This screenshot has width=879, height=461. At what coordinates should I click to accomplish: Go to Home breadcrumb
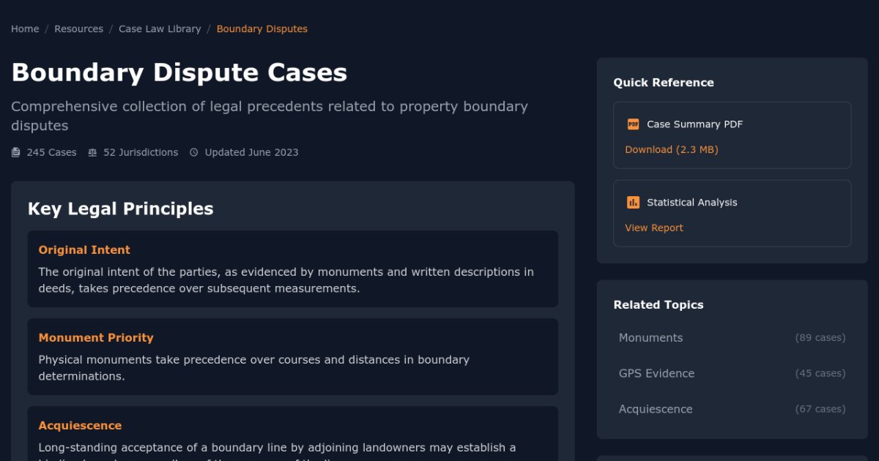25,29
